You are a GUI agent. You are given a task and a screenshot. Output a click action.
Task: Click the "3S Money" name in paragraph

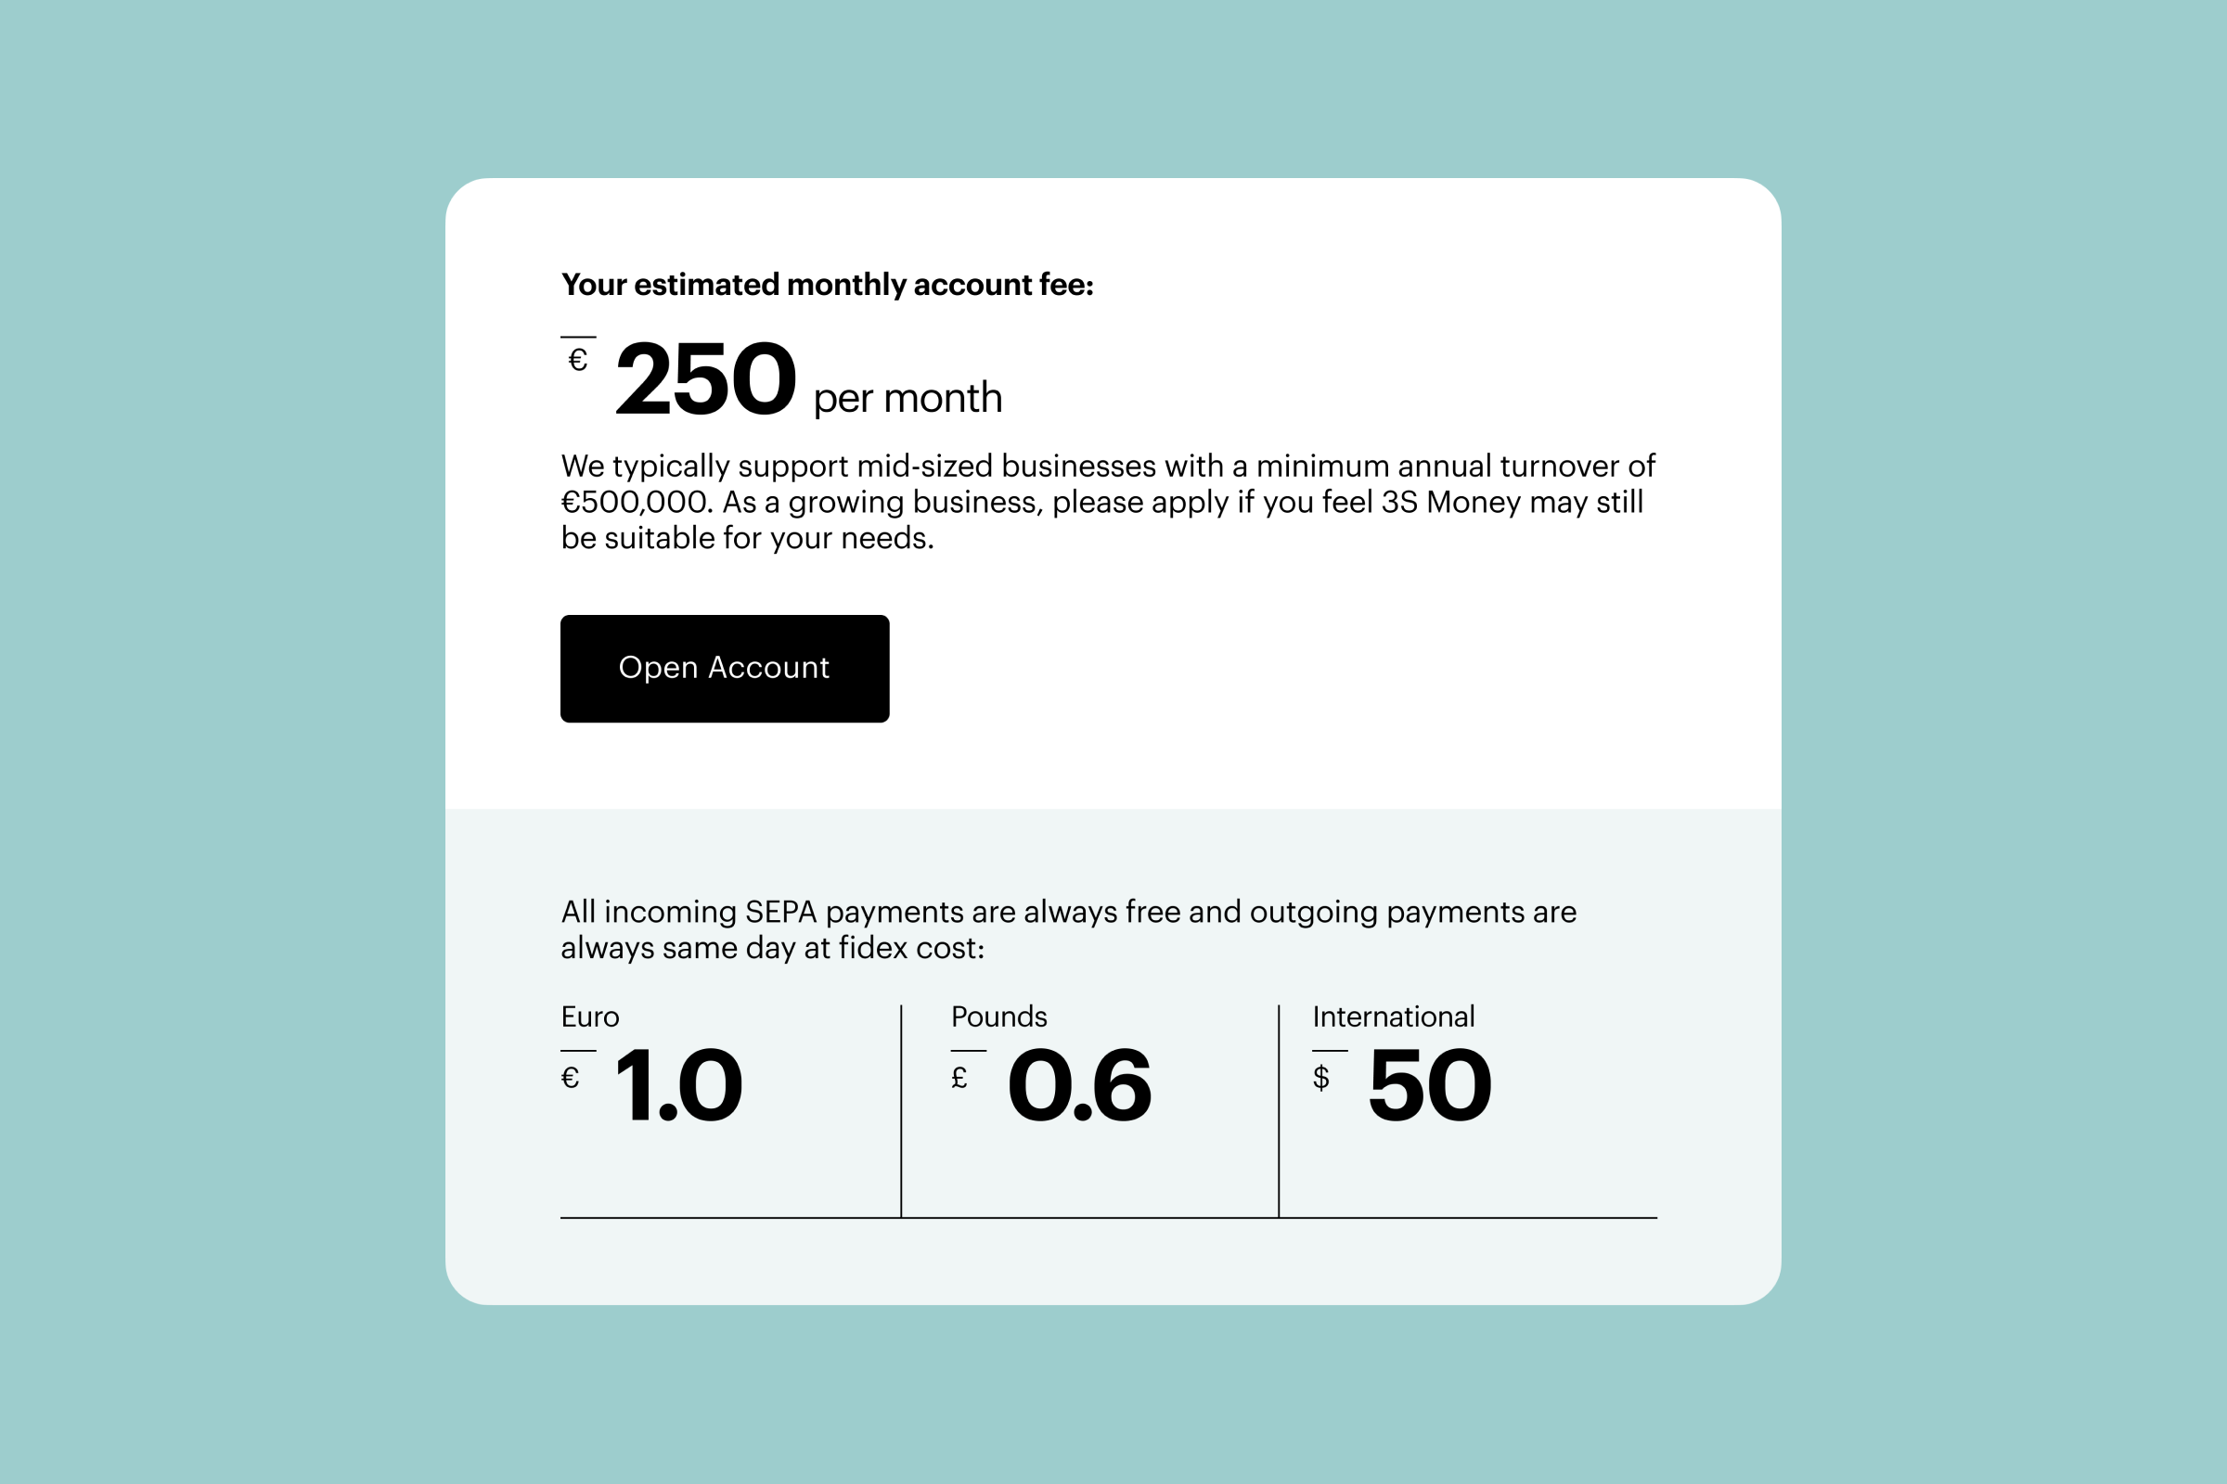tap(1450, 502)
